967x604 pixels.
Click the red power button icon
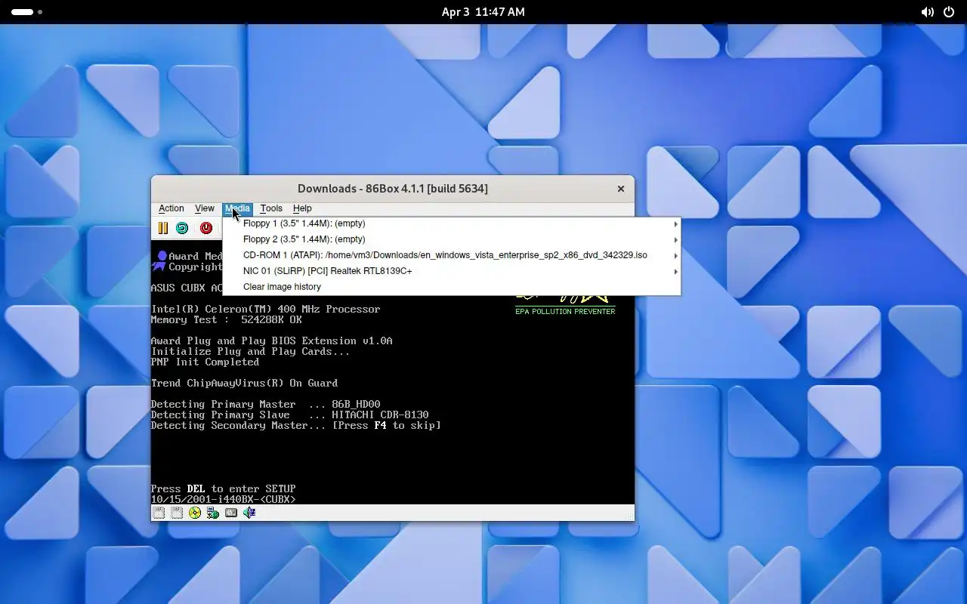click(x=206, y=228)
